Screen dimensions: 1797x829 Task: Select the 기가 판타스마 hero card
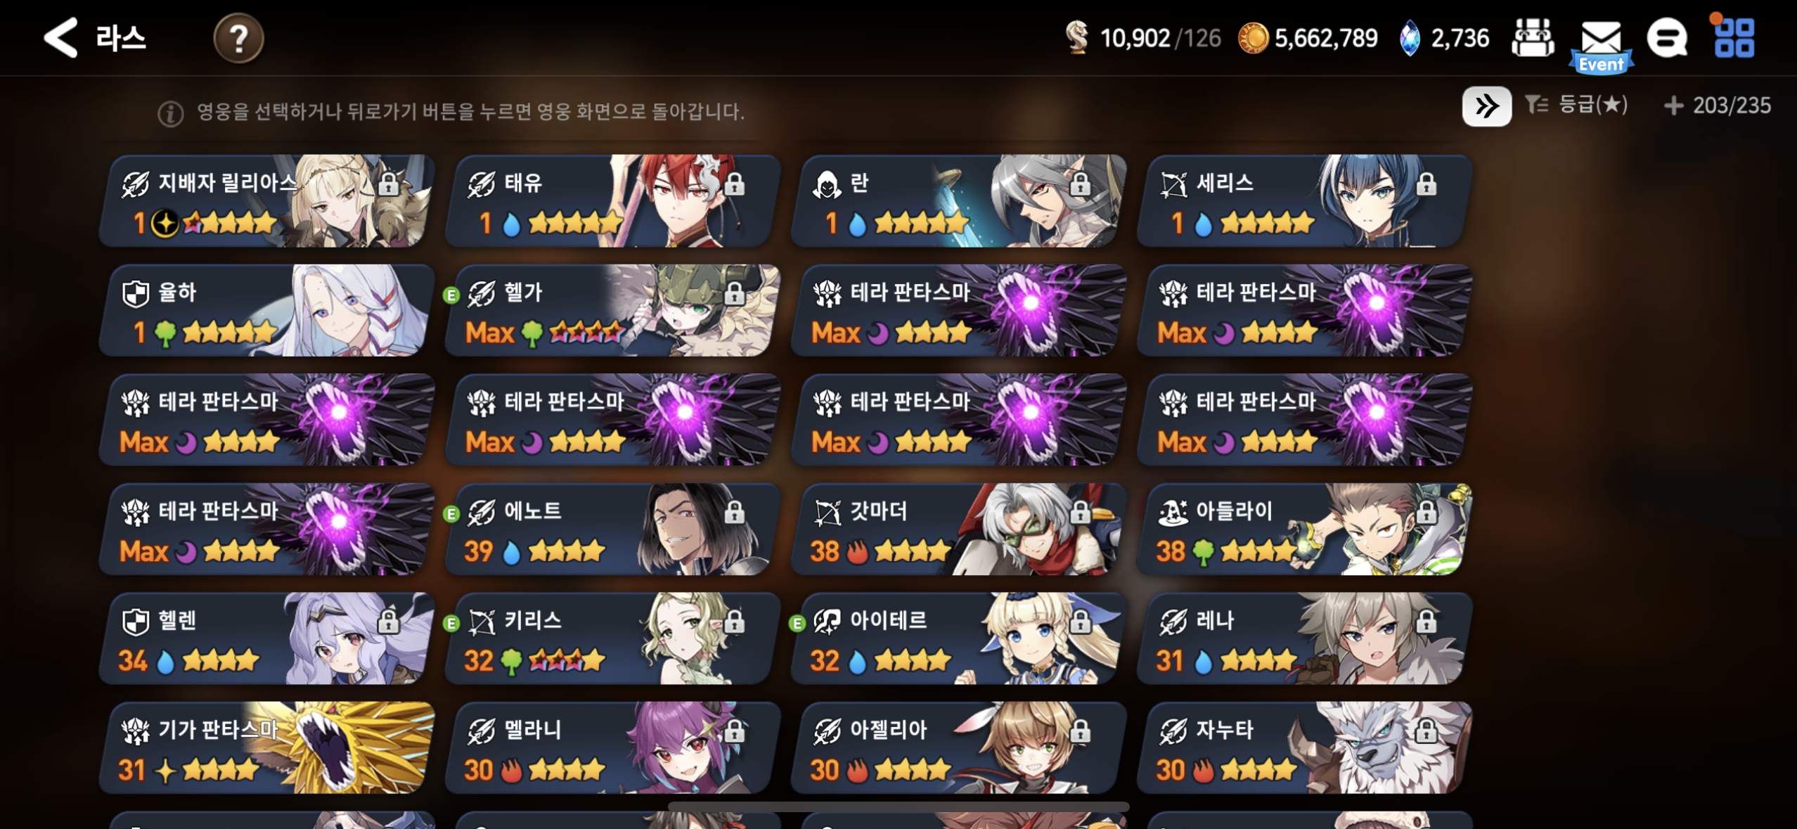click(x=266, y=747)
